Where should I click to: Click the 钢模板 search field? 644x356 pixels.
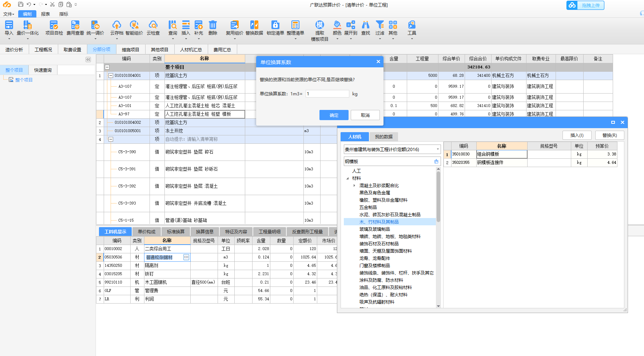pos(388,161)
